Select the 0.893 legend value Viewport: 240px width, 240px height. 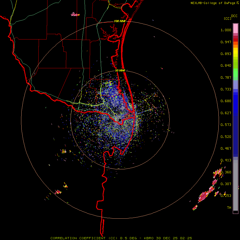(226, 54)
